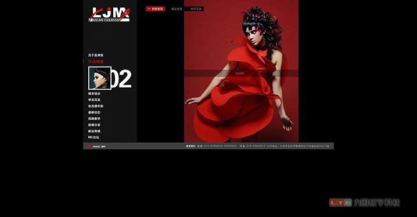This screenshot has height=217, width=417.
Task: Visit the 会员俱乐部 section
Action: point(96,106)
